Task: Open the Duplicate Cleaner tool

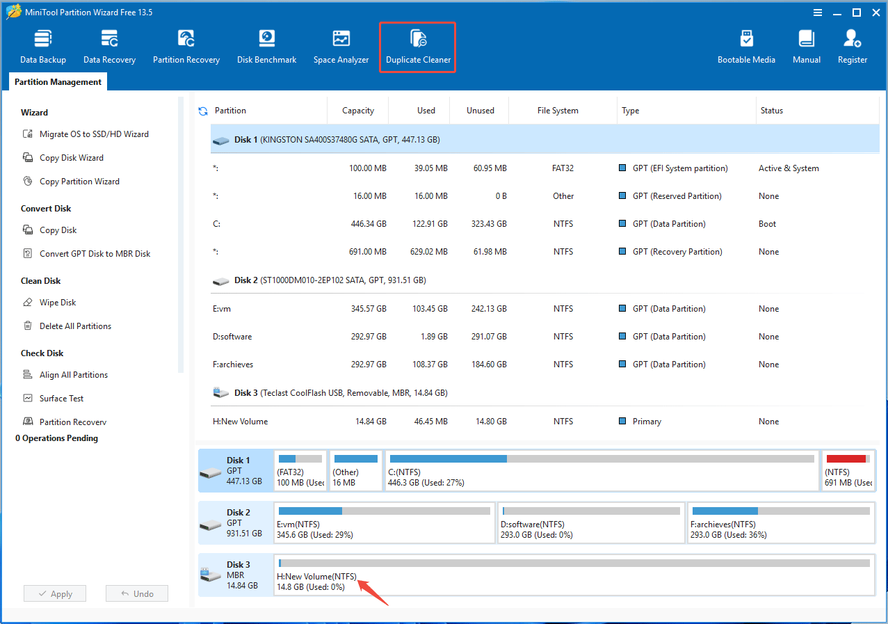Action: click(417, 45)
